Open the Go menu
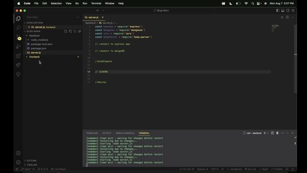307x173 pixels. (77, 3)
